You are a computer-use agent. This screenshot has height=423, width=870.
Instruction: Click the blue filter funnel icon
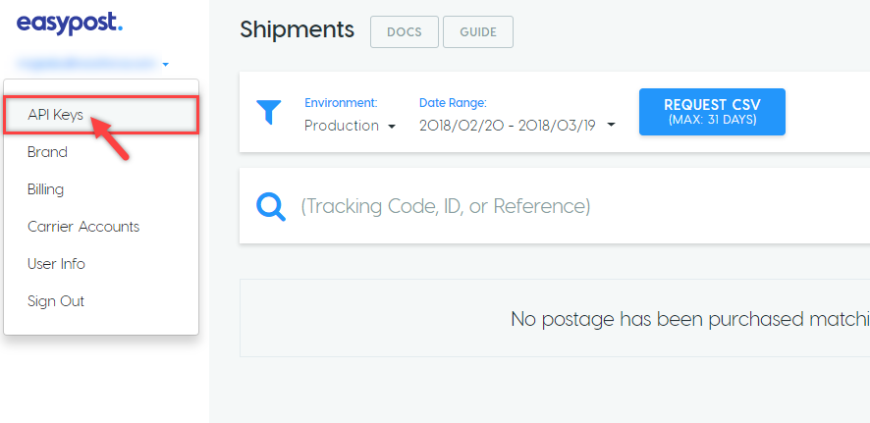268,112
